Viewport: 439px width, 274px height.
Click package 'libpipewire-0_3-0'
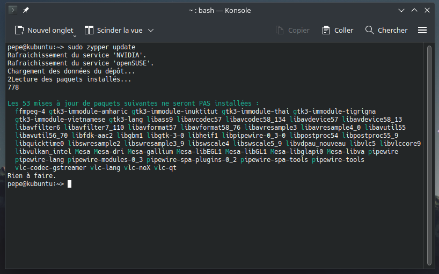pos(254,136)
